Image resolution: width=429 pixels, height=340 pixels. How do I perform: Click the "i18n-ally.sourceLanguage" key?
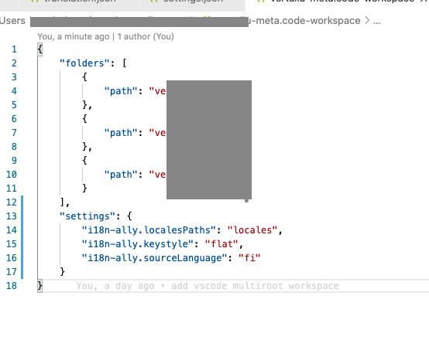pyautogui.click(x=155, y=258)
